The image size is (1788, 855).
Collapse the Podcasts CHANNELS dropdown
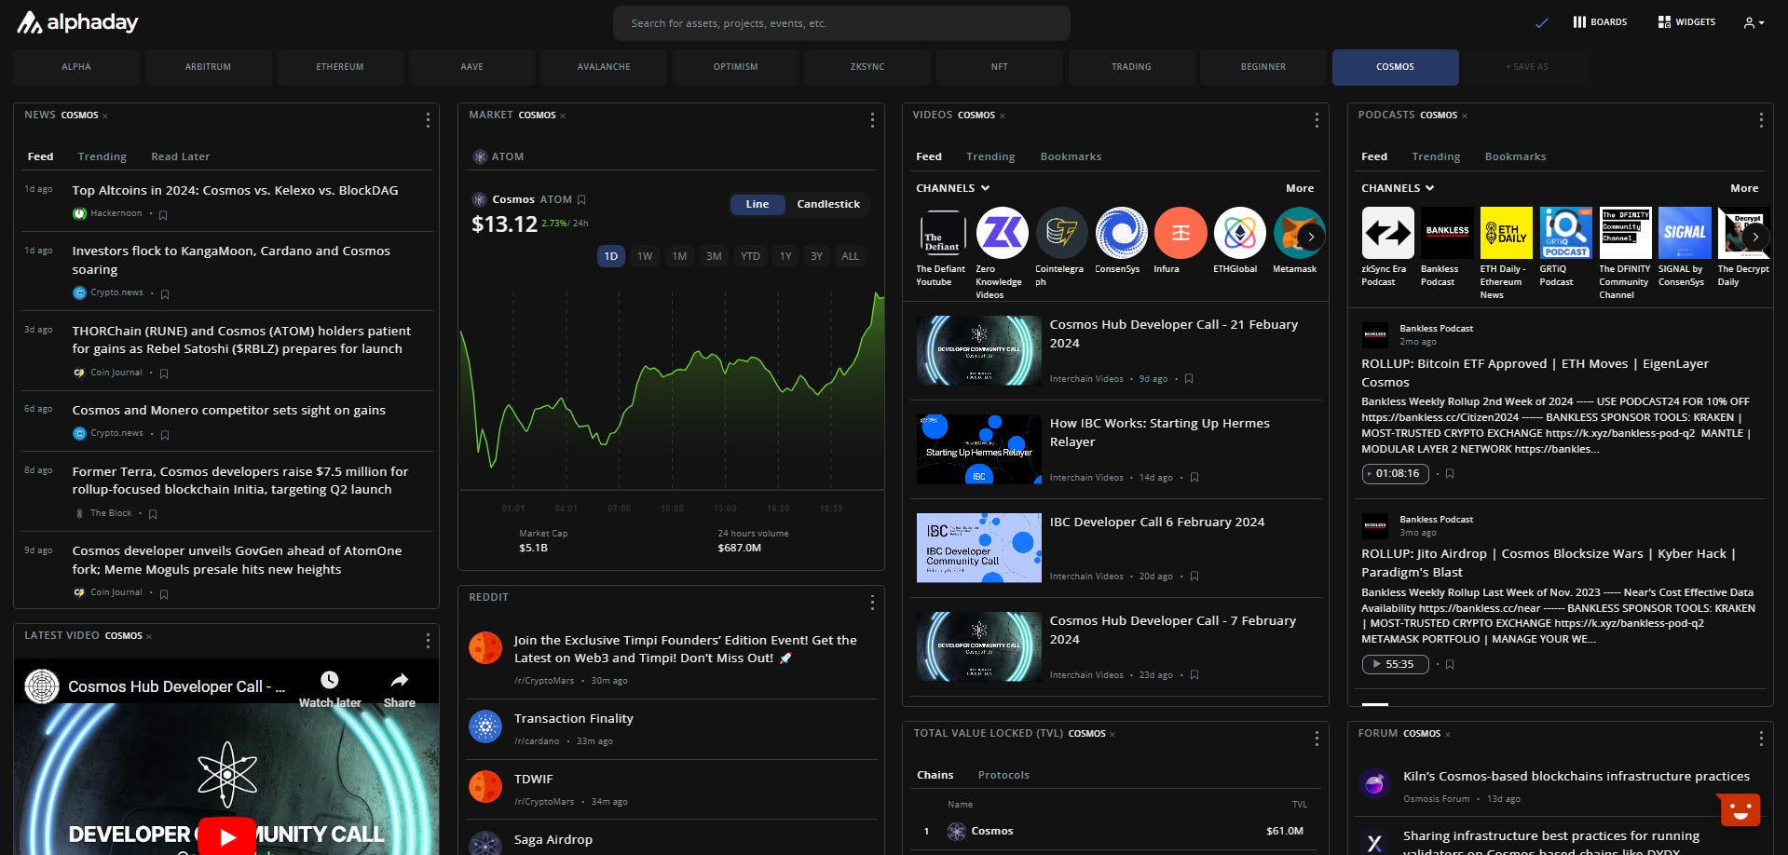[1398, 188]
